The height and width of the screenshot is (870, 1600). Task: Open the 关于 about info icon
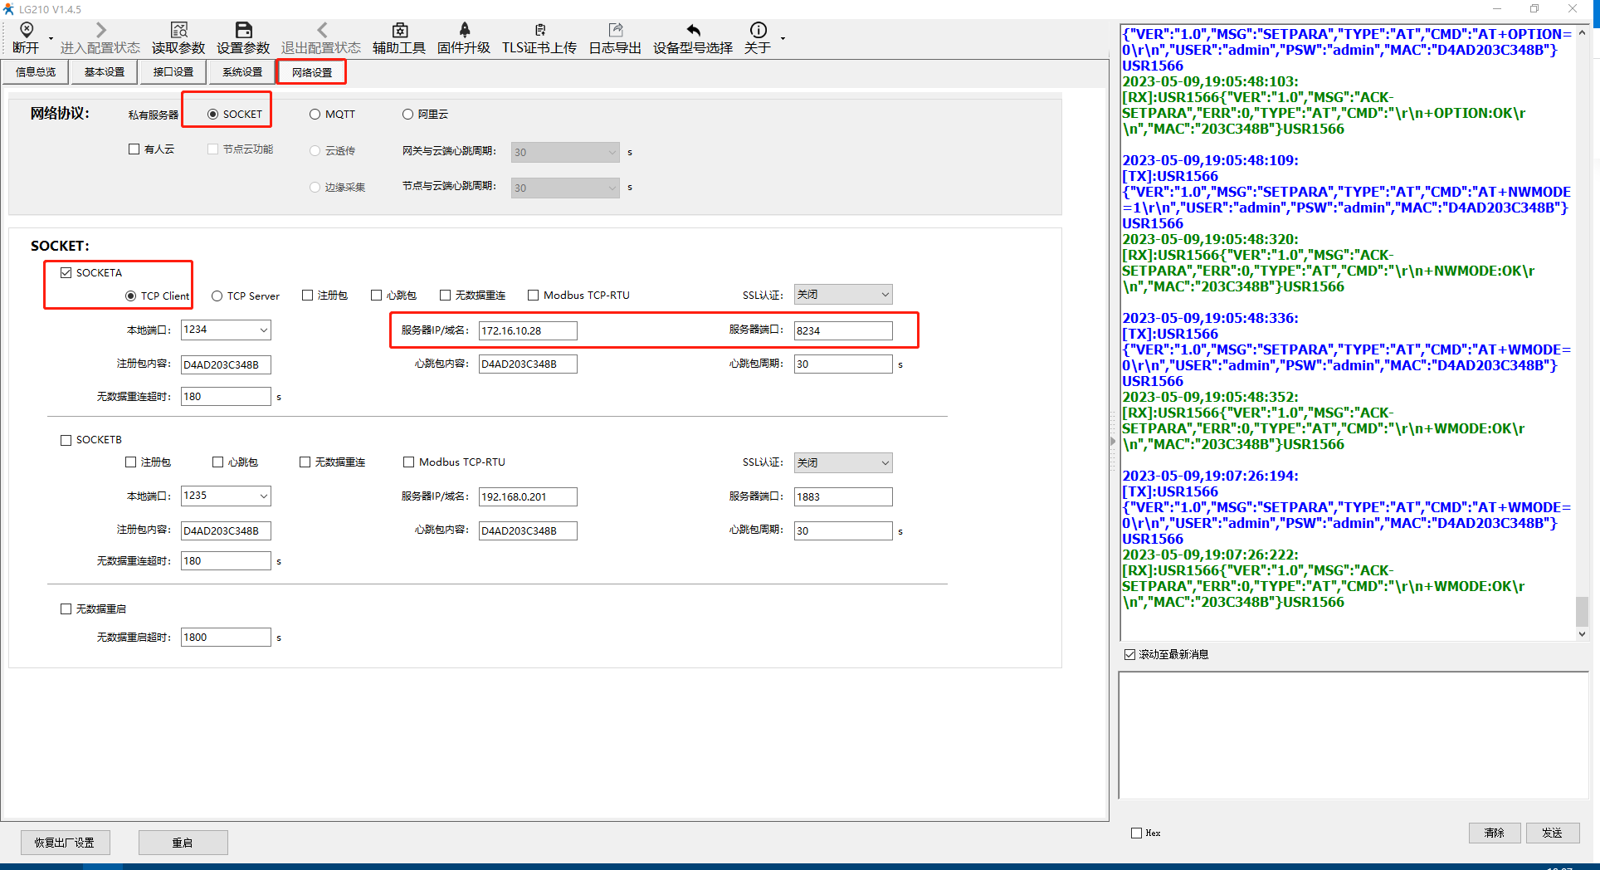(758, 31)
